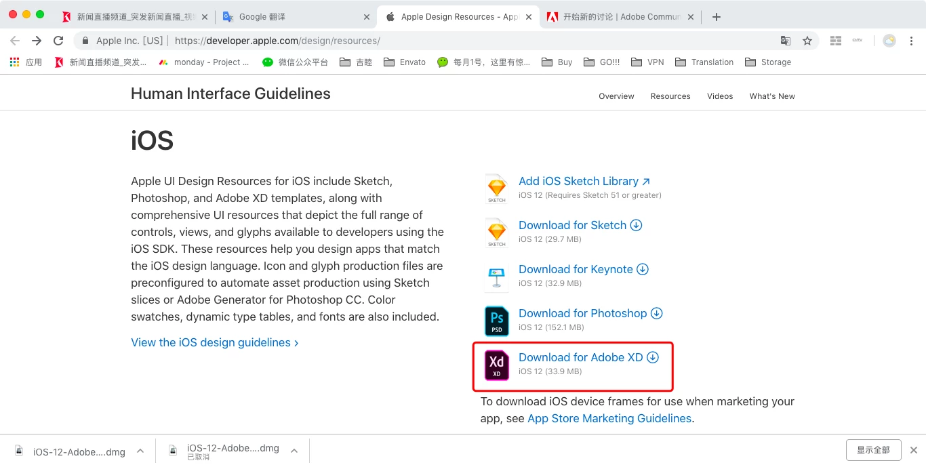The height and width of the screenshot is (467, 926).
Task: Open the Storage bookmark folder
Action: click(x=768, y=62)
